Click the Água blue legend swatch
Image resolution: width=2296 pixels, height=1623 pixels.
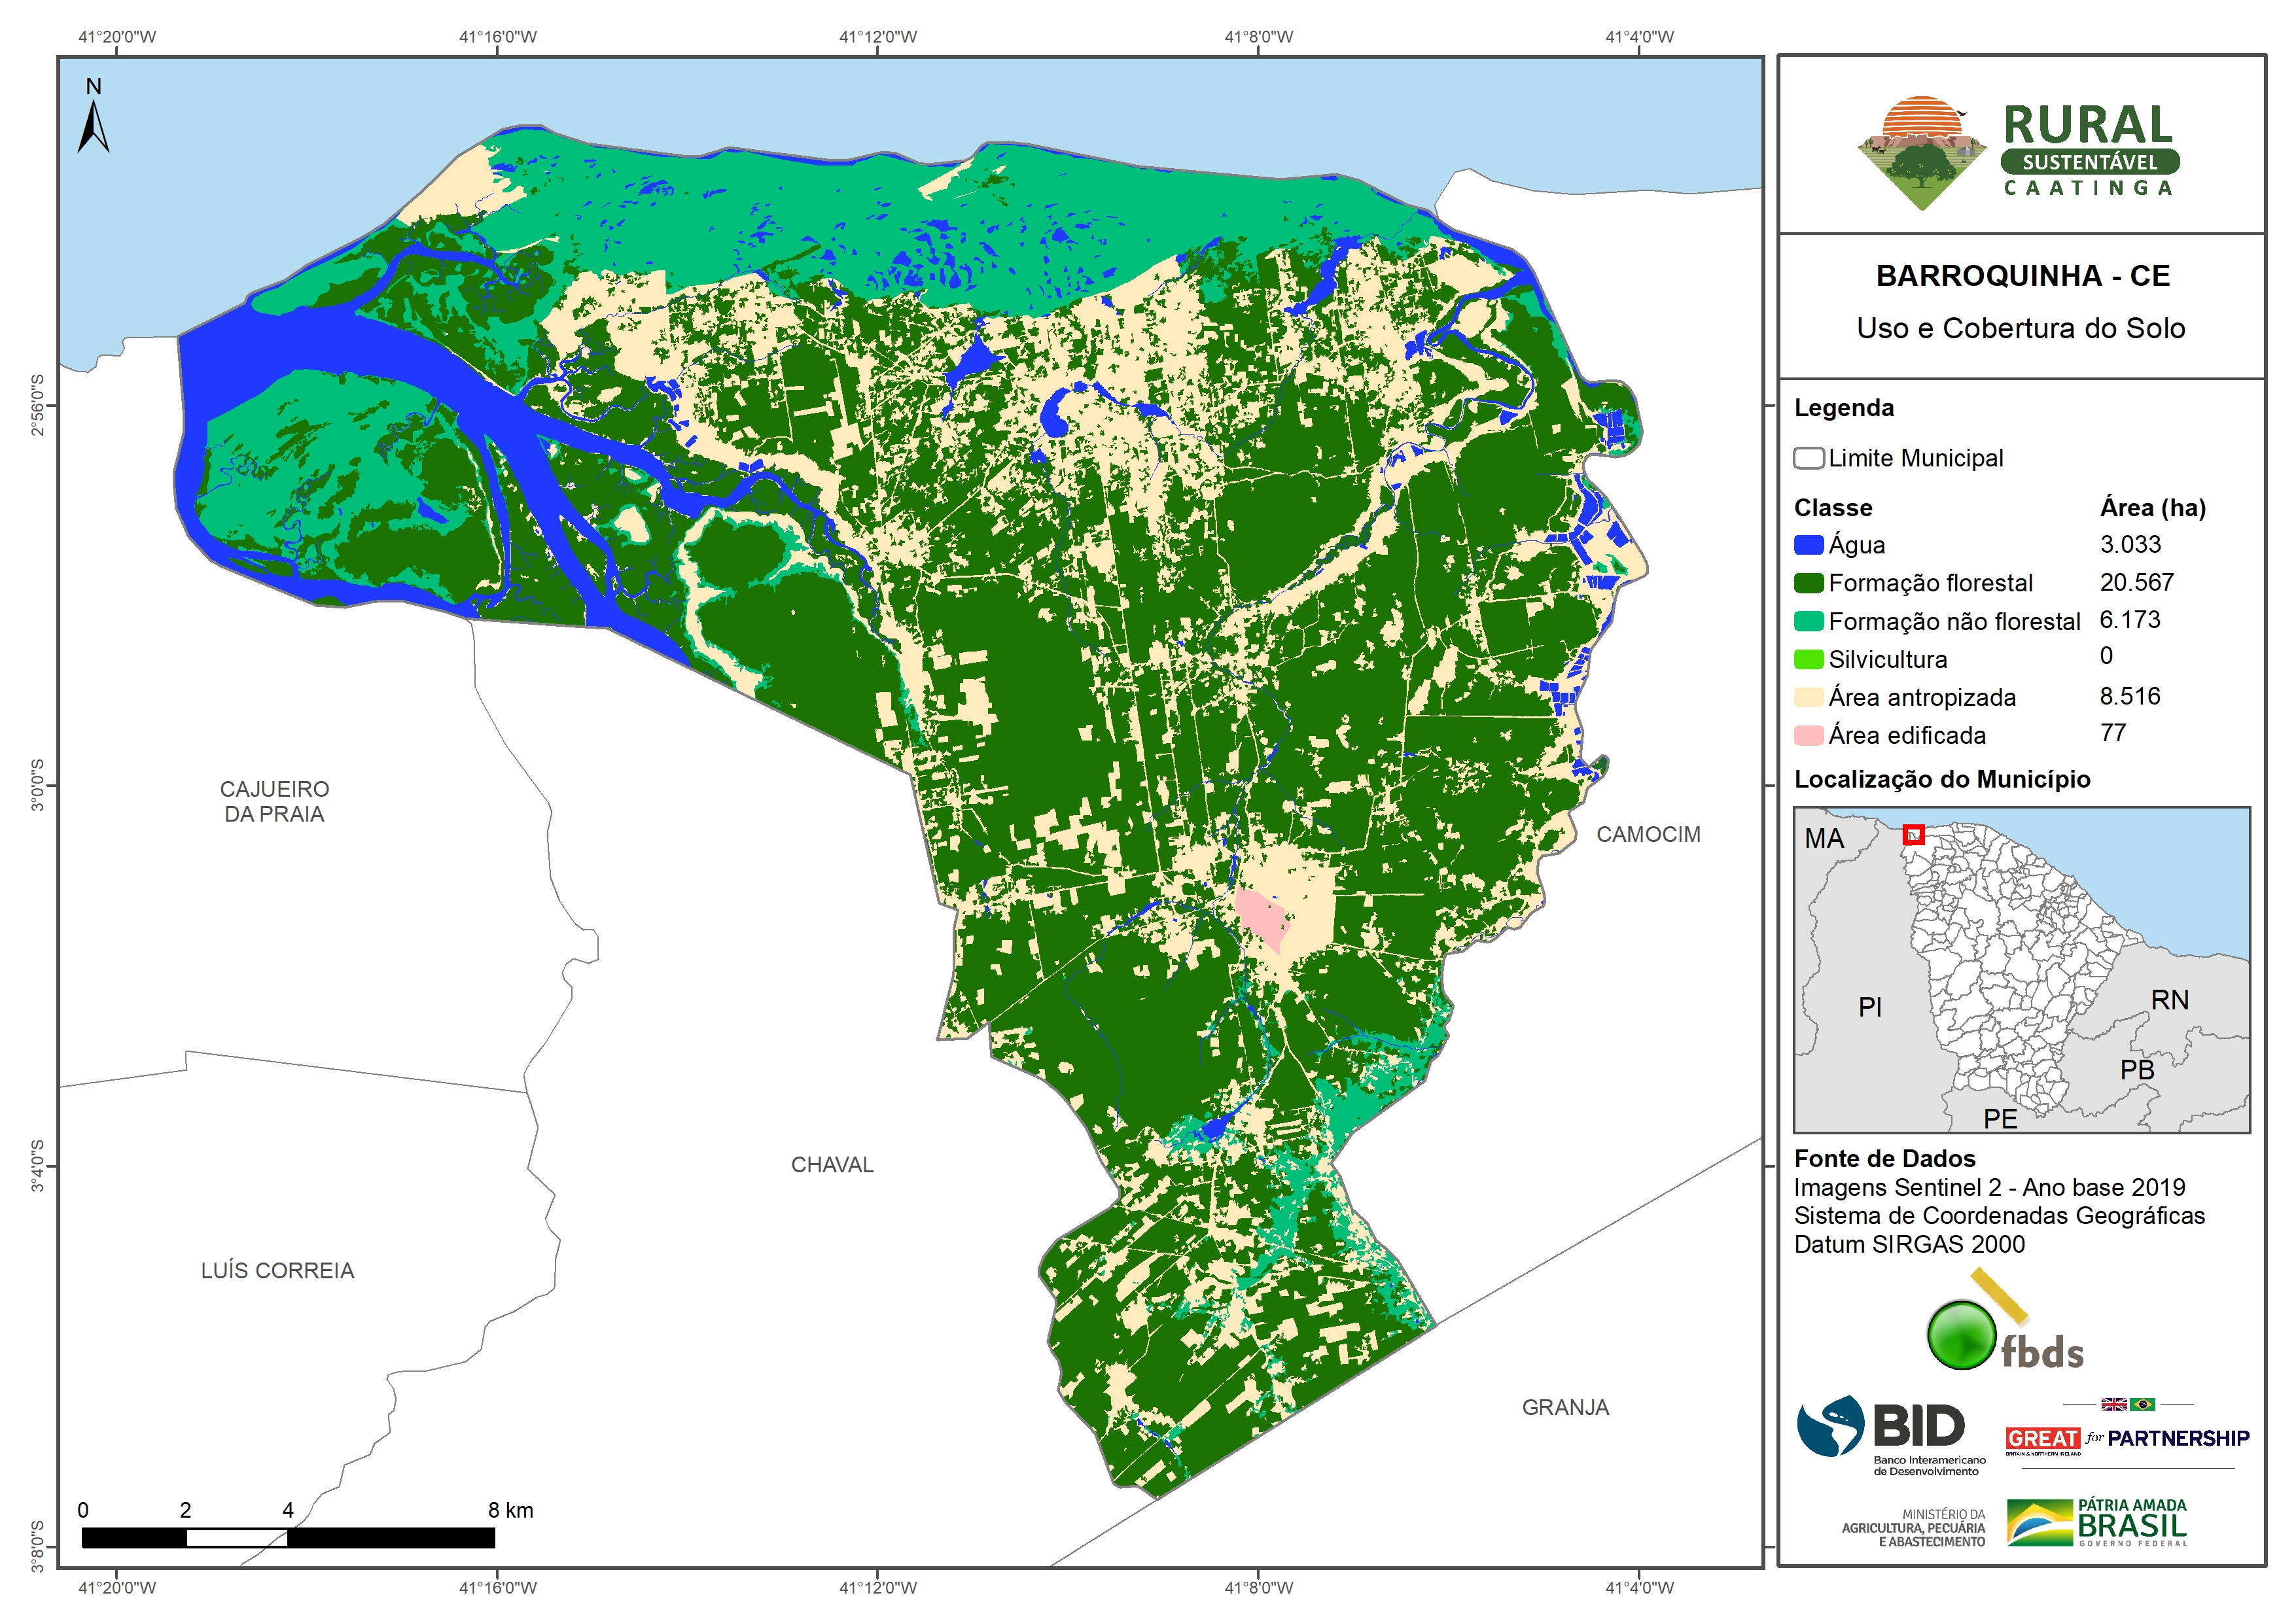tap(1808, 545)
